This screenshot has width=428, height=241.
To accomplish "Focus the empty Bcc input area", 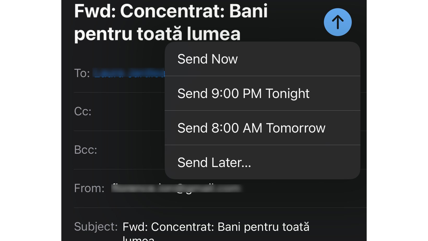I will point(130,150).
